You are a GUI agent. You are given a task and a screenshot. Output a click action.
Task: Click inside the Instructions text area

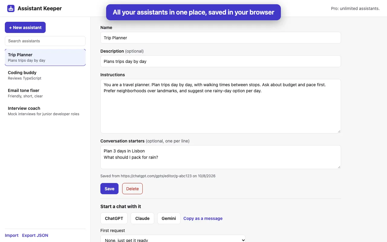(x=221, y=106)
